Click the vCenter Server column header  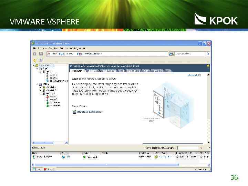coord(164,153)
